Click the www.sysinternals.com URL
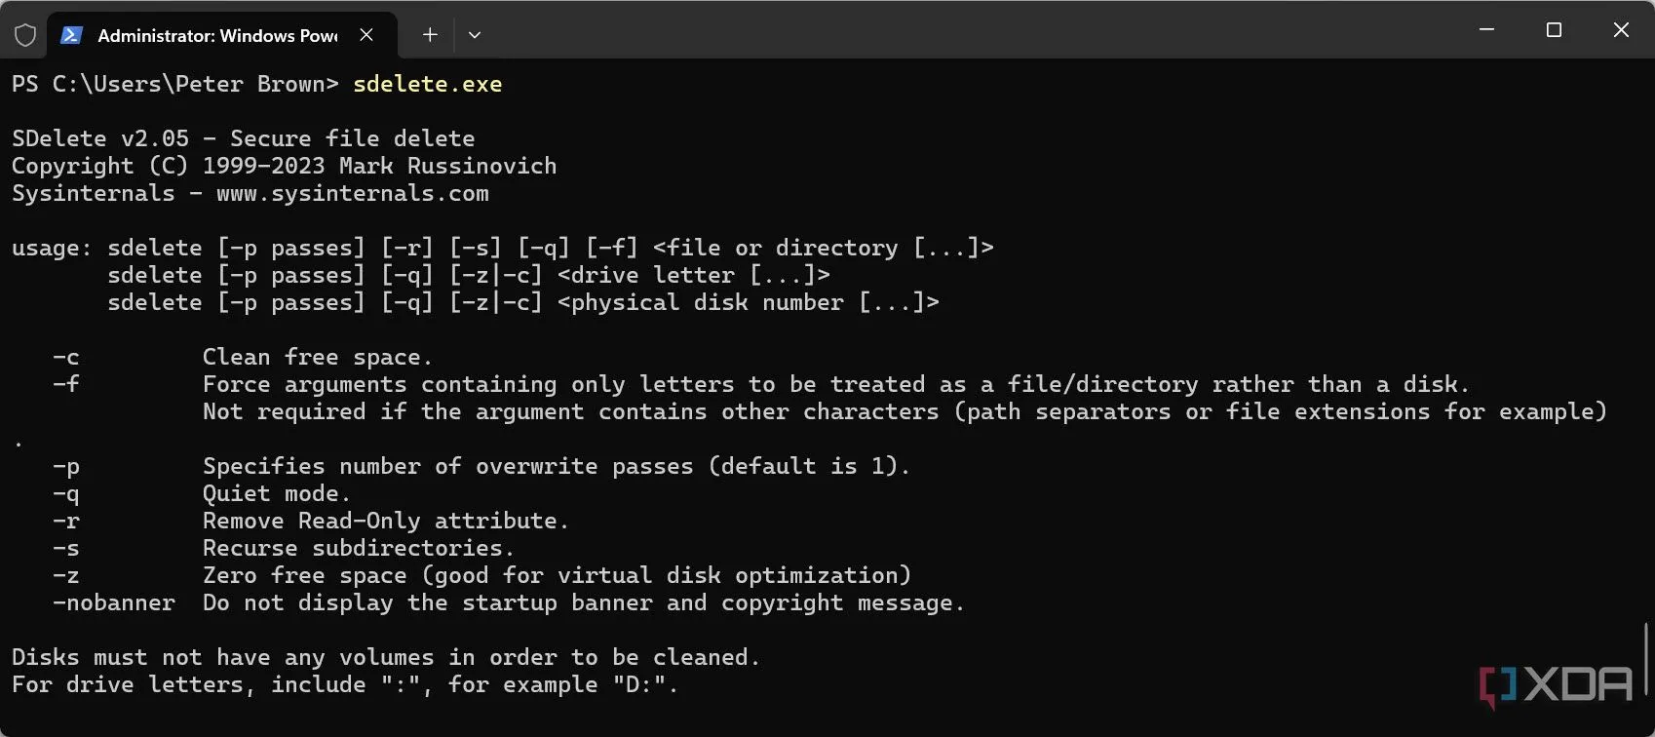The width and height of the screenshot is (1655, 737). click(x=352, y=193)
